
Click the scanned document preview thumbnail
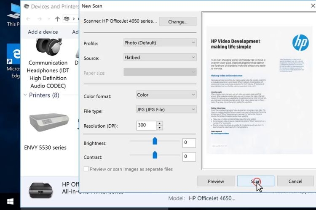click(x=259, y=90)
